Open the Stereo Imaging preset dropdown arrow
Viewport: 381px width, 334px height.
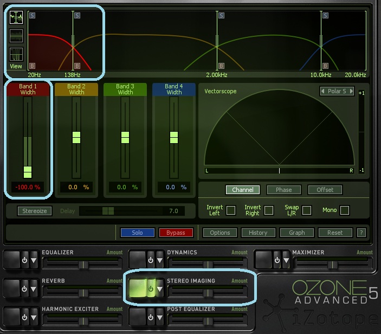[x=160, y=289]
